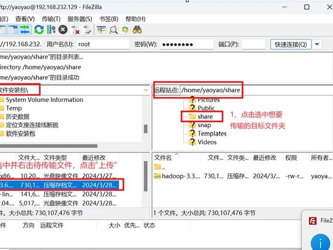Toggle directory comparison magnifier icon
This screenshot has width=333, height=250.
click(x=113, y=30)
